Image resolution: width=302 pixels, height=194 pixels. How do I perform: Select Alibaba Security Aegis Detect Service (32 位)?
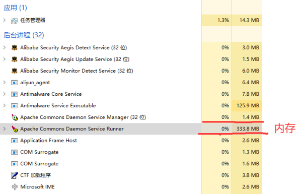tap(73, 48)
